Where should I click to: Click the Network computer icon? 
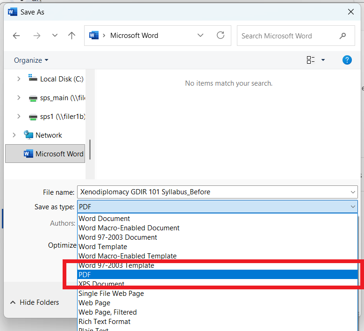tap(29, 135)
